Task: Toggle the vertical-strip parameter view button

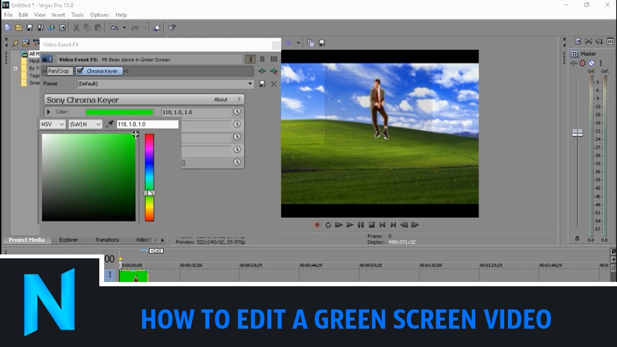Action: tap(250, 59)
